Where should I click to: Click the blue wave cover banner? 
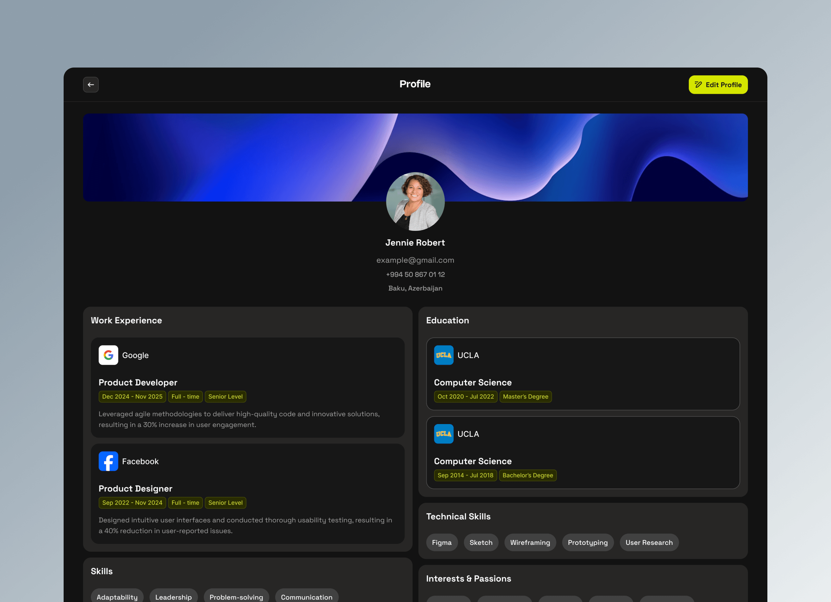point(415,157)
